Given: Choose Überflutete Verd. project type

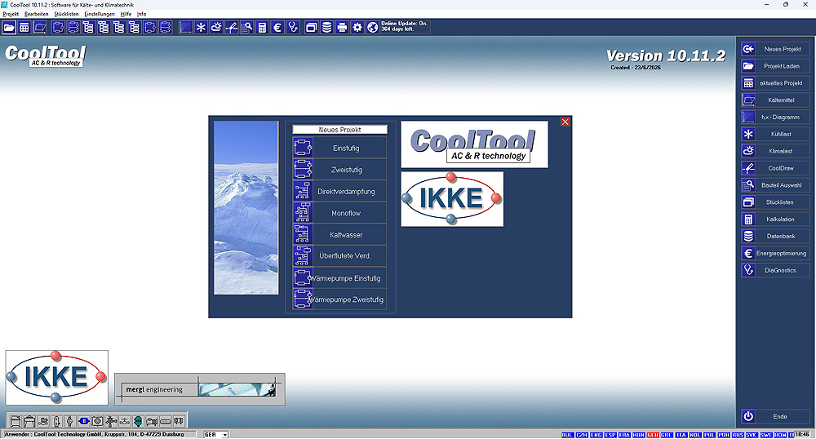Looking at the screenshot, I should pyautogui.click(x=339, y=256).
